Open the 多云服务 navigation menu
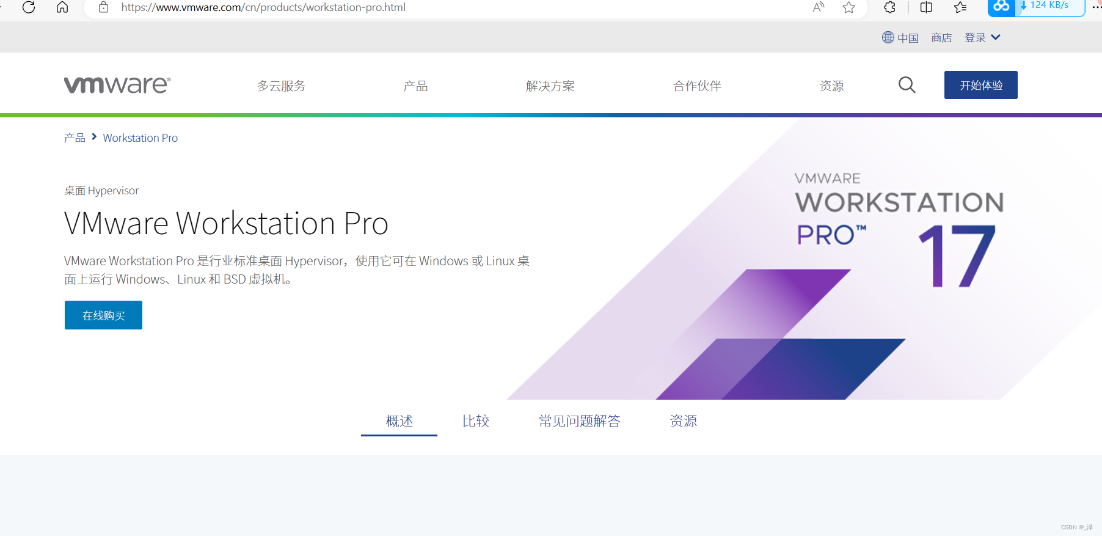 tap(281, 86)
